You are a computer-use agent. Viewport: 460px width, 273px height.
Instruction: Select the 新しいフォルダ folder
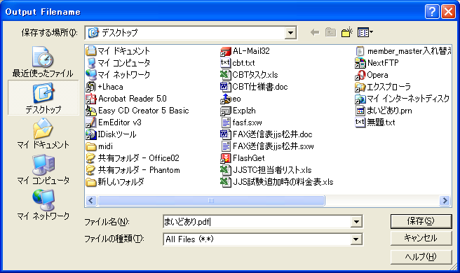pyautogui.click(x=115, y=182)
